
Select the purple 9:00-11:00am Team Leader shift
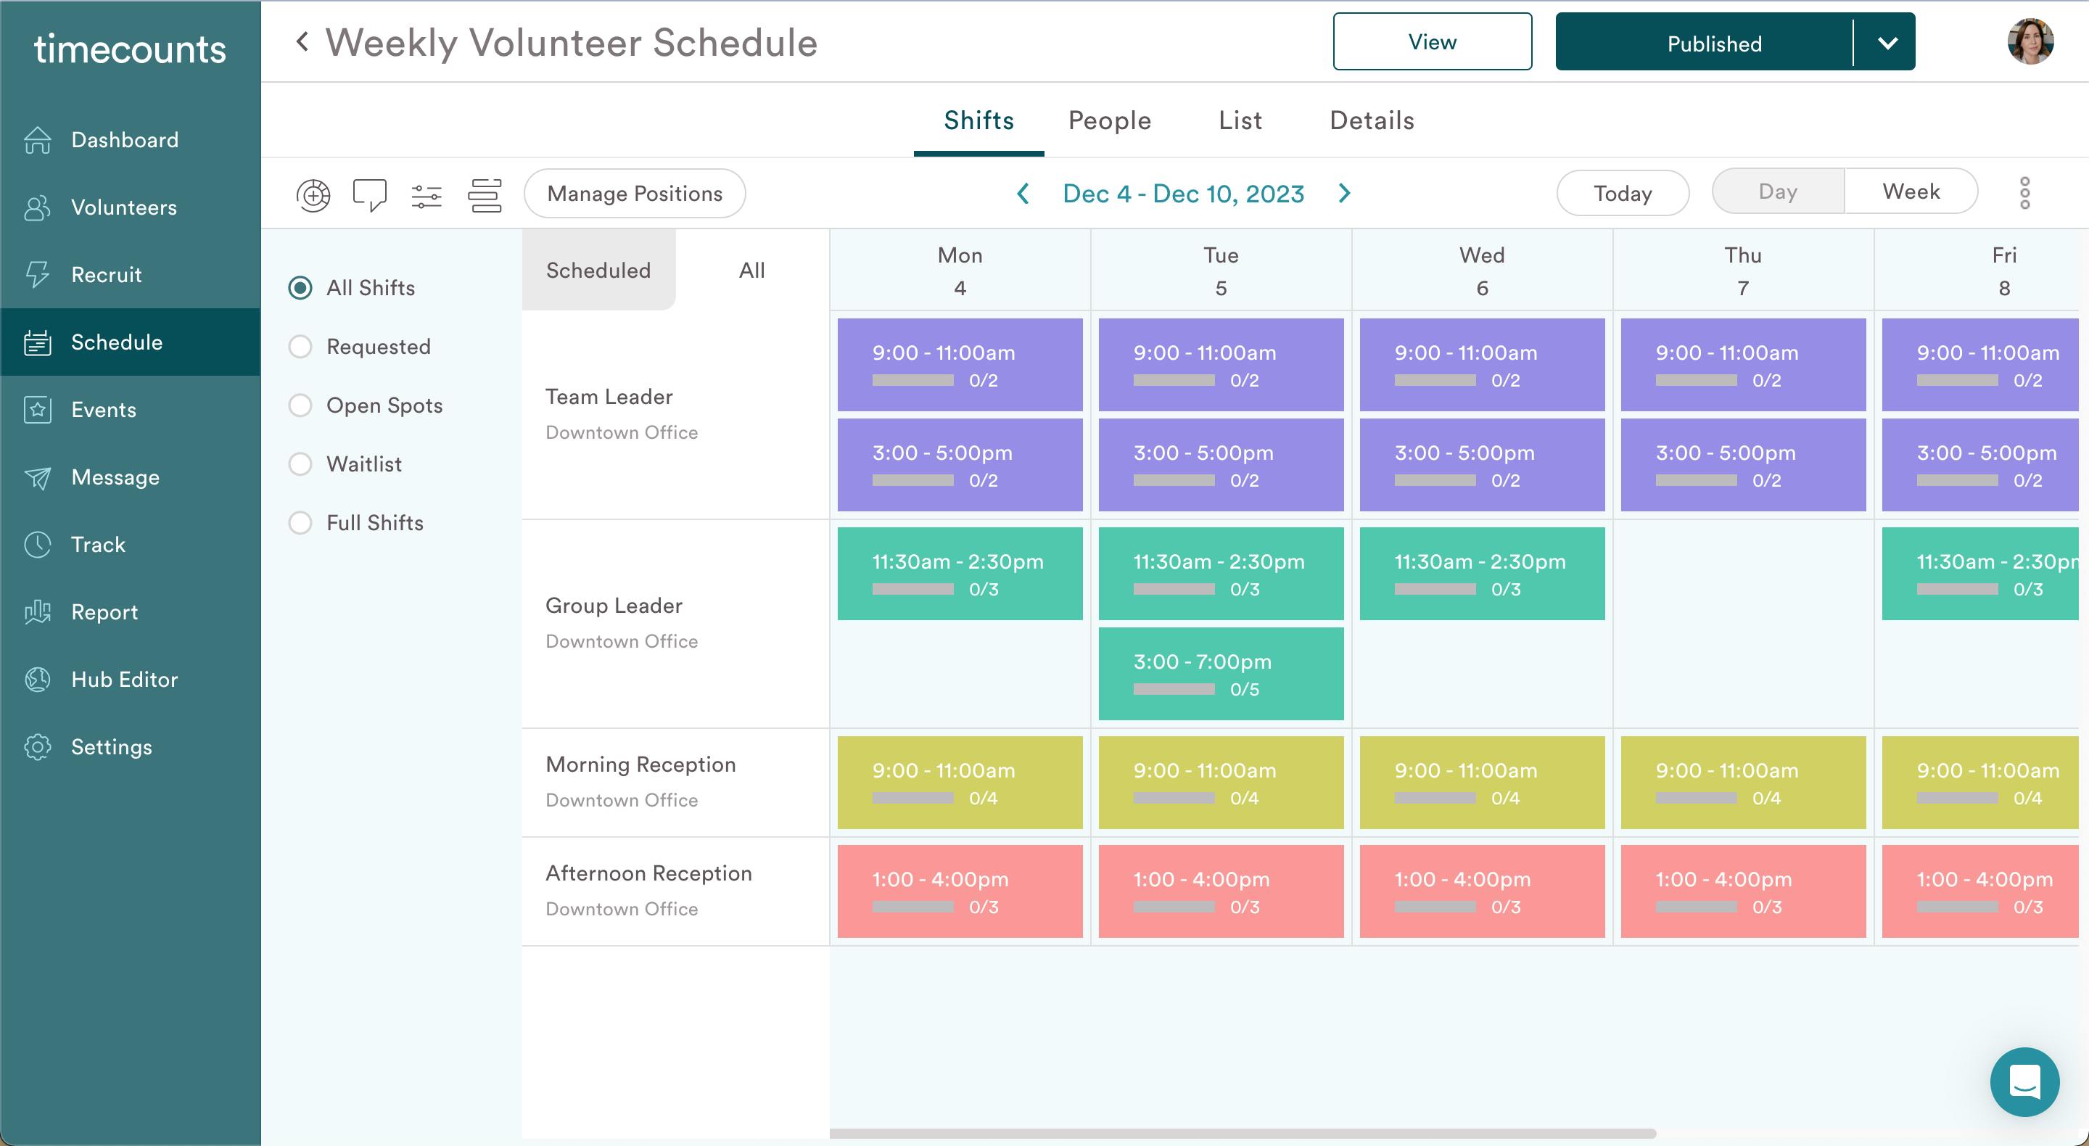(960, 364)
